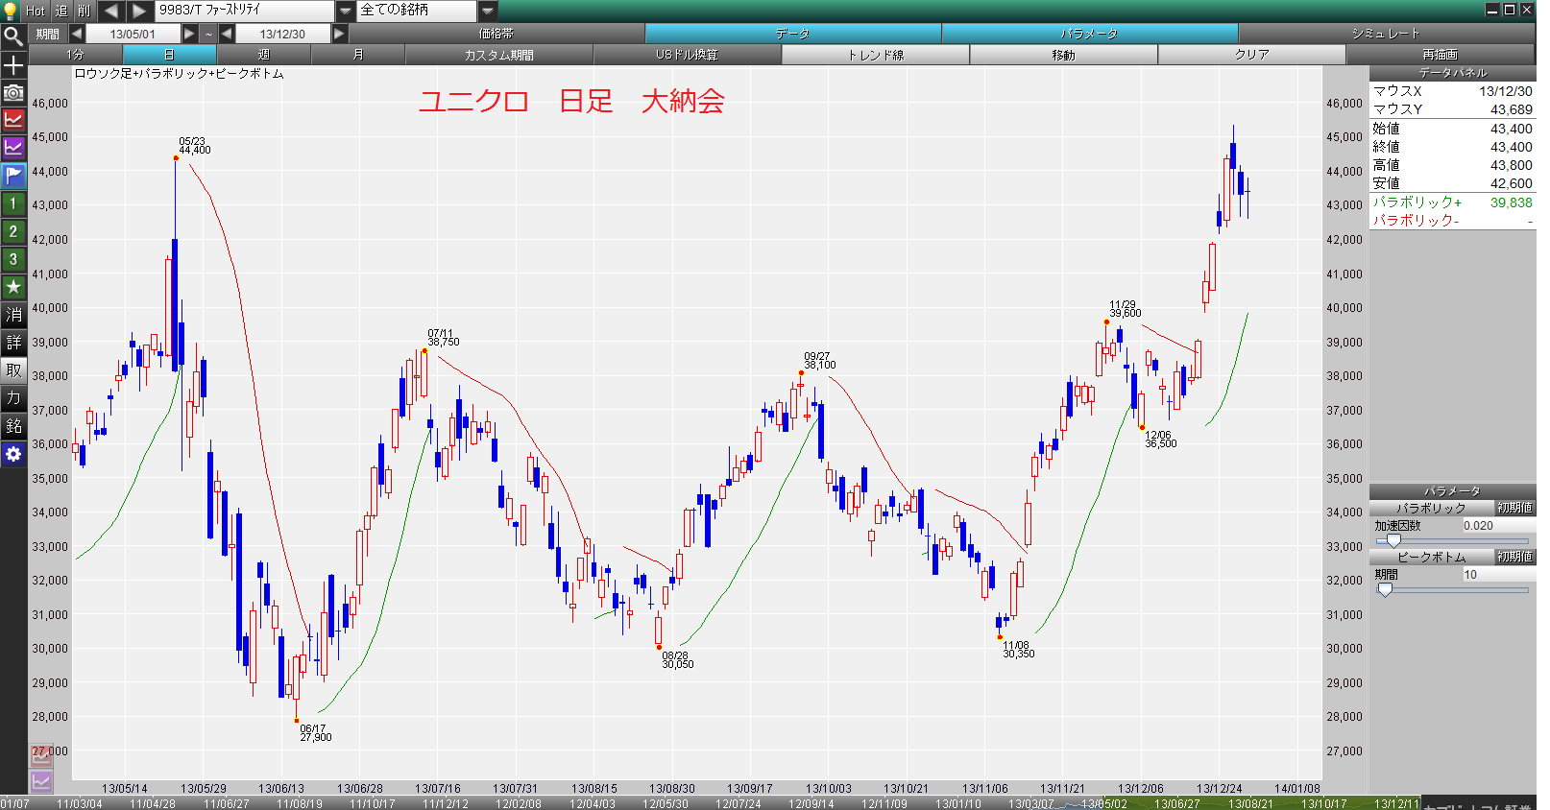
Task: Select preset 2 green button
Action: [x=13, y=231]
